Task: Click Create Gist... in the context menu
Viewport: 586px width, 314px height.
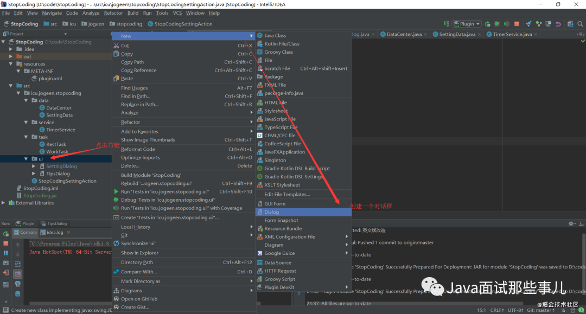Action: (x=183, y=307)
